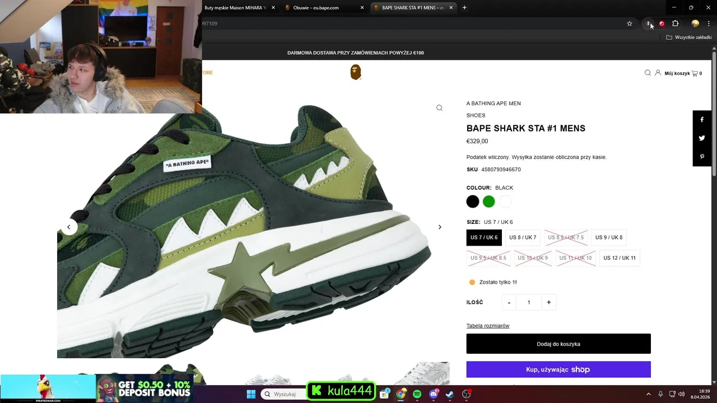Click the Zostało tylko 1! stock notice
This screenshot has width=717, height=403.
[x=498, y=282]
